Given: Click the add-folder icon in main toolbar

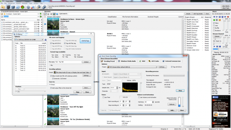Looking at the screenshot, I should (3, 7).
